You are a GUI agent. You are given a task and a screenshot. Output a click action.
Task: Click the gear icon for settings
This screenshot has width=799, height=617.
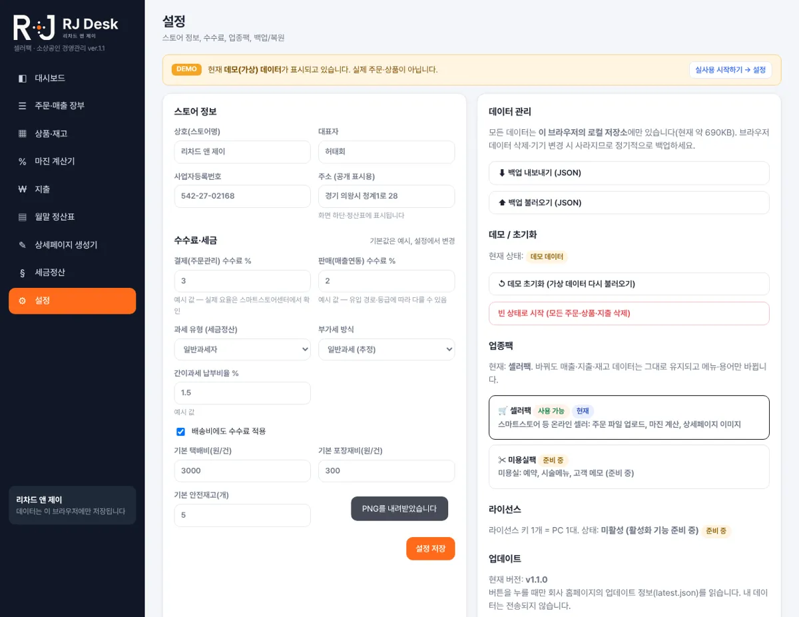click(x=23, y=301)
